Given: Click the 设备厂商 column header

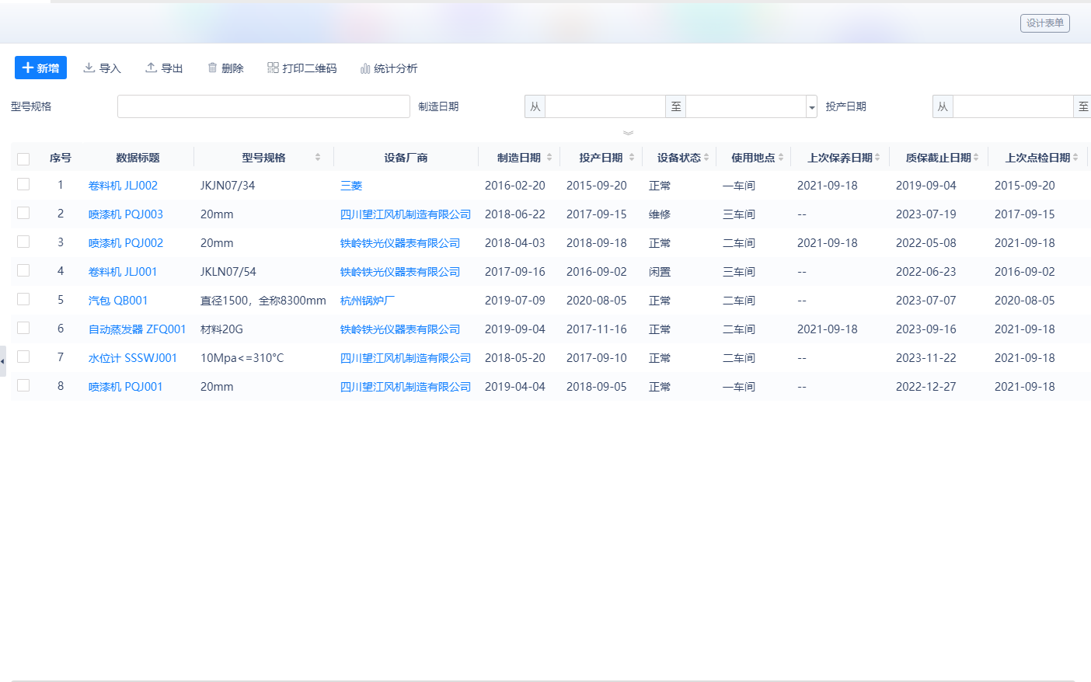Looking at the screenshot, I should (406, 158).
